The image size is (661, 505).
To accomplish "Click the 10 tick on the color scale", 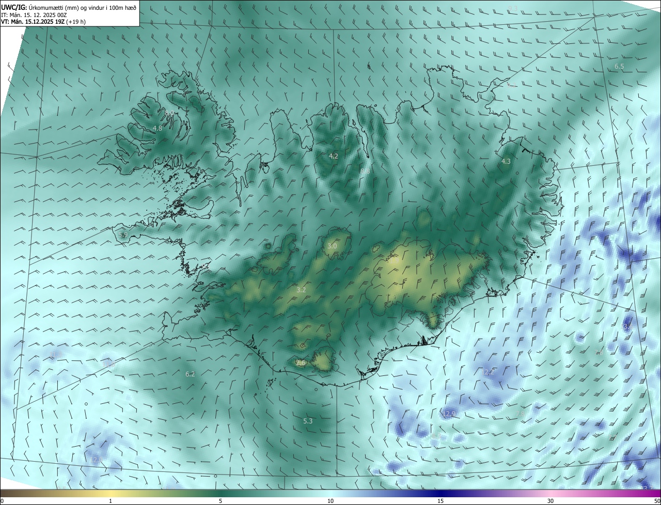I will tap(330, 501).
